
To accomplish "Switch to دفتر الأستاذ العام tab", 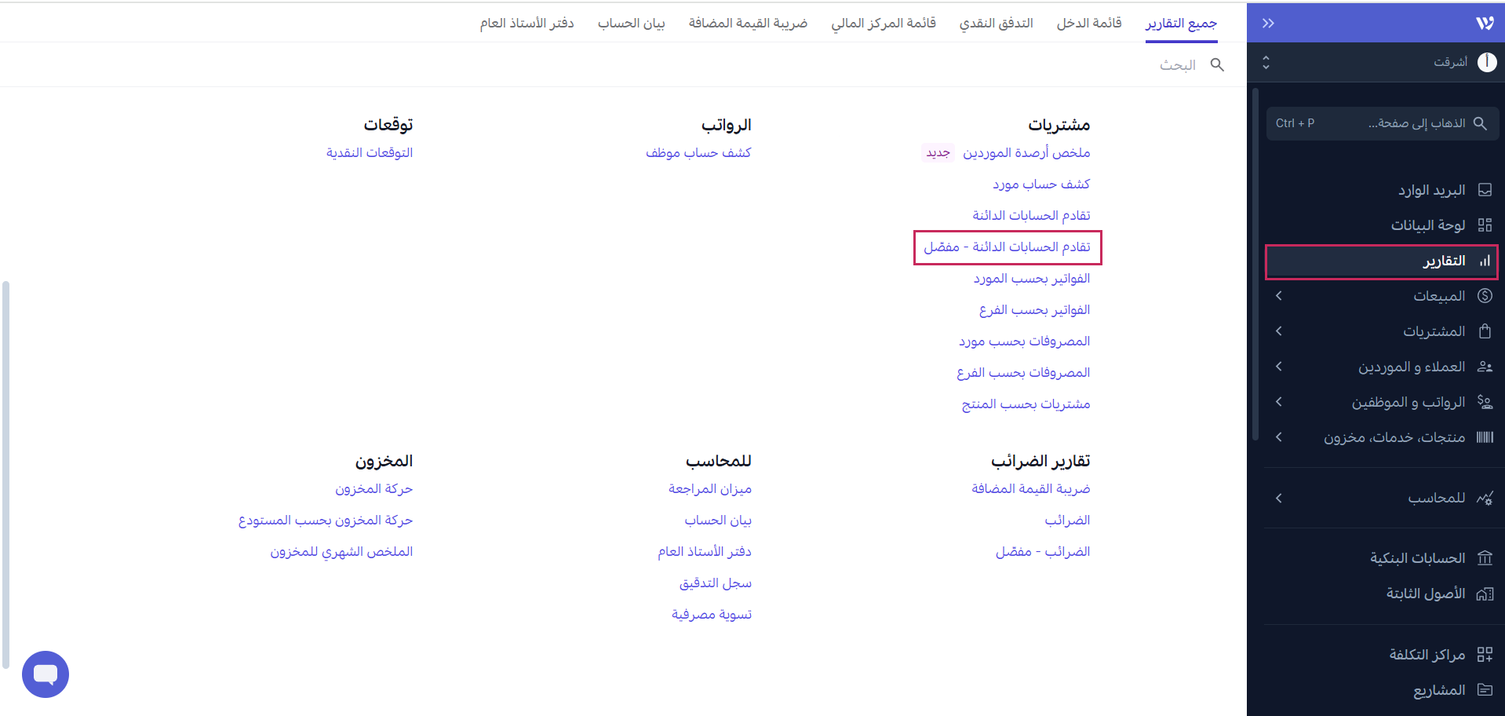I will coord(527,24).
